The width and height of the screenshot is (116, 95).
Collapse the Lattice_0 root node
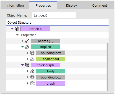click(12, 29)
